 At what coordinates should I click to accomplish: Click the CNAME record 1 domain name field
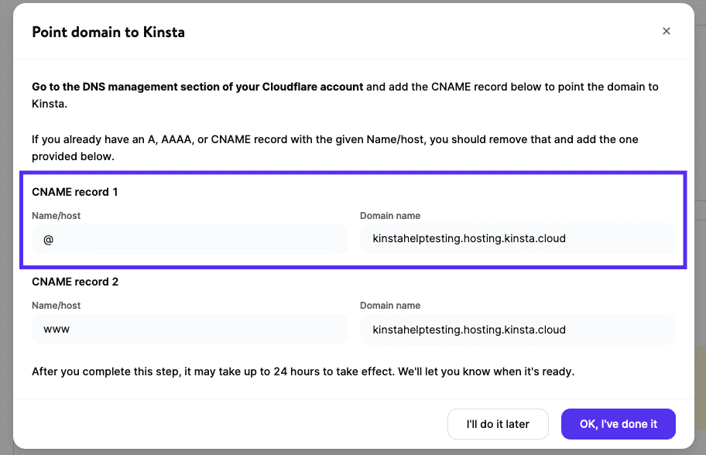point(517,238)
